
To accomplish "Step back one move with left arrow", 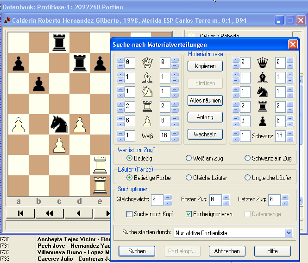I will (78, 213).
